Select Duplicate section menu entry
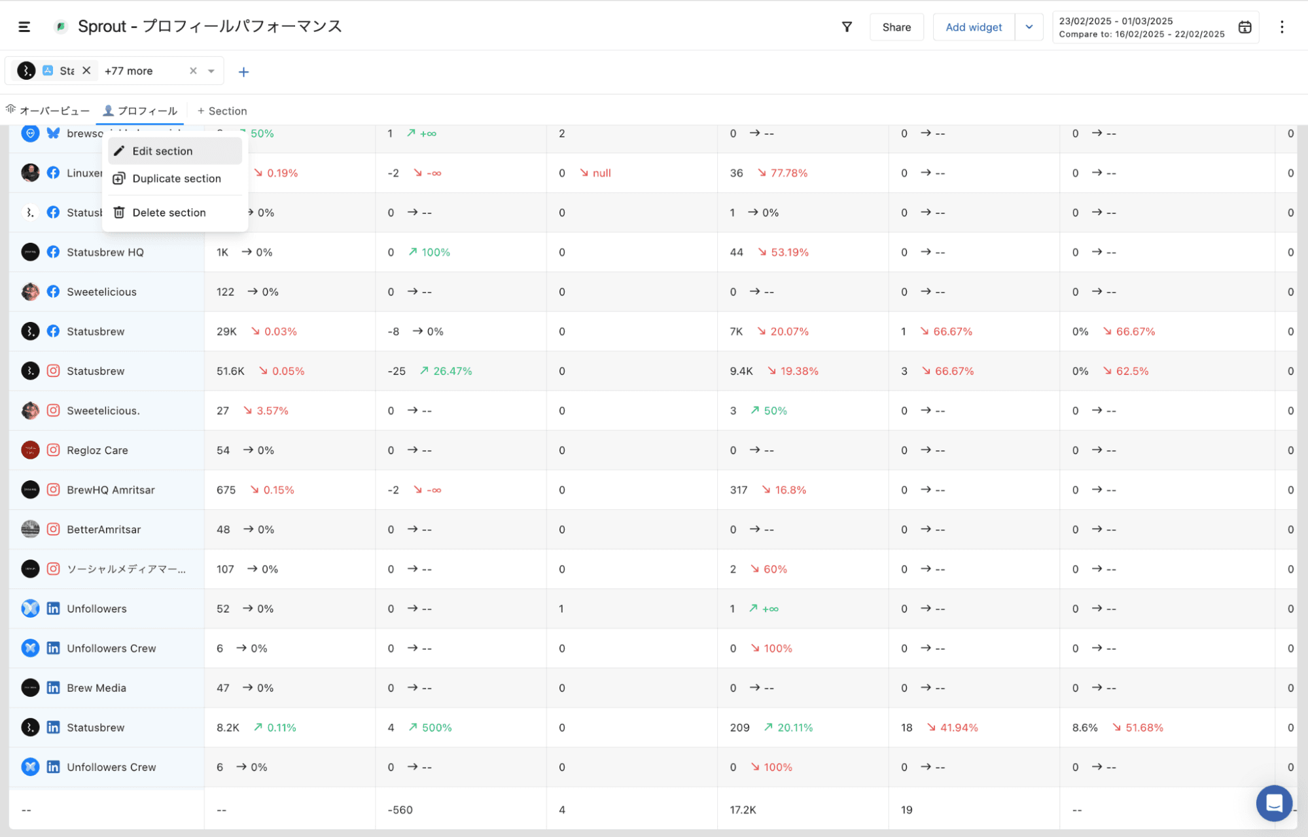 point(176,179)
